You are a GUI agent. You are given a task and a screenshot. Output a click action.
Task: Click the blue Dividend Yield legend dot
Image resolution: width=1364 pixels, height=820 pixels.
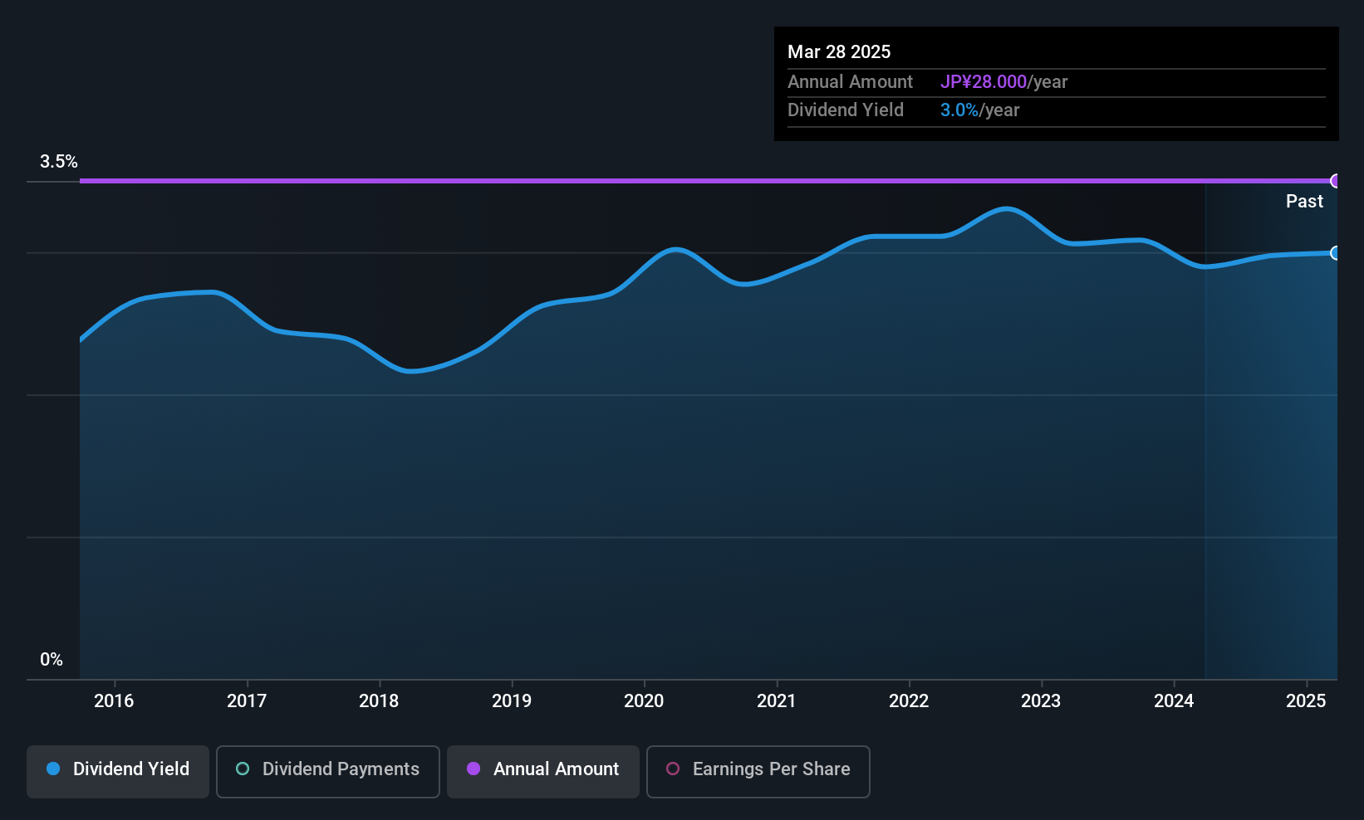coord(52,769)
